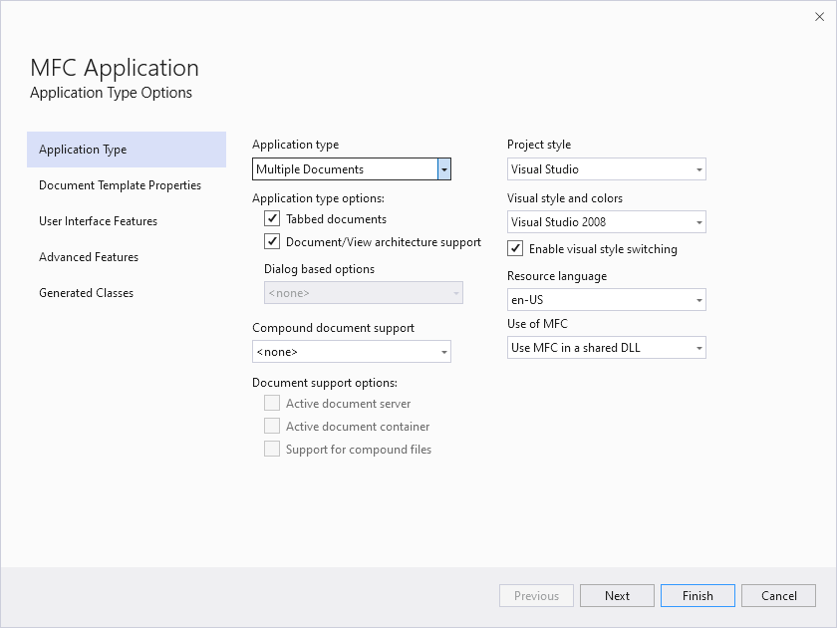Image resolution: width=837 pixels, height=628 pixels.
Task: Check Support for compound files
Action: tap(272, 449)
